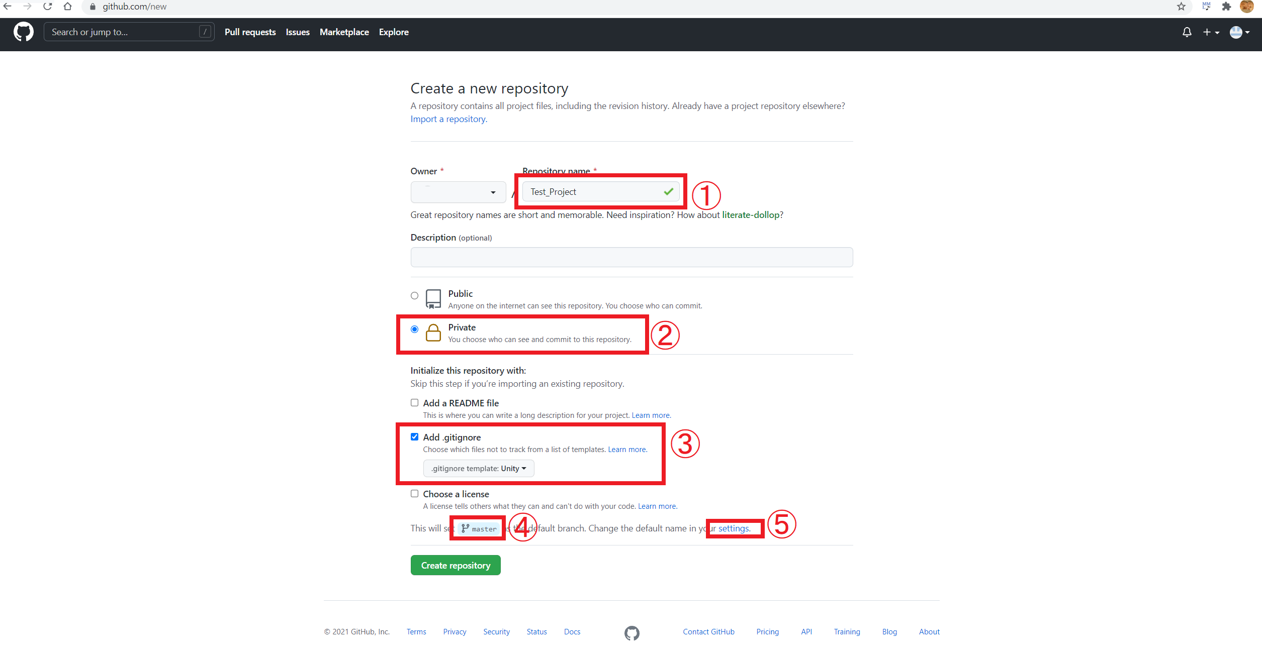Open the notifications bell
This screenshot has width=1262, height=661.
pos(1187,32)
